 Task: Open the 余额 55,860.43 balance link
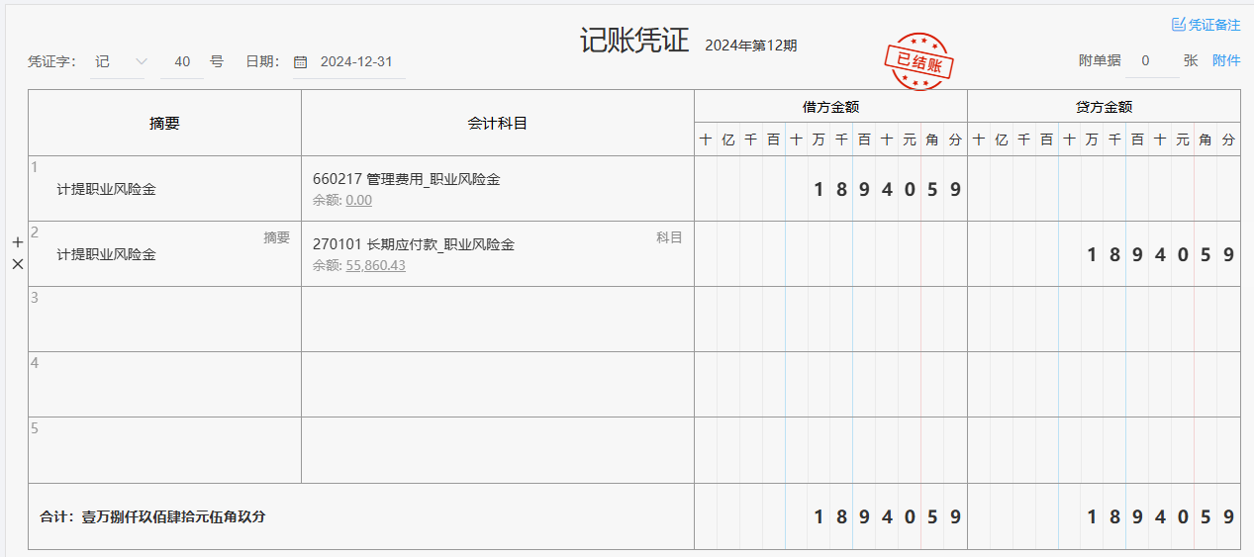click(x=375, y=265)
